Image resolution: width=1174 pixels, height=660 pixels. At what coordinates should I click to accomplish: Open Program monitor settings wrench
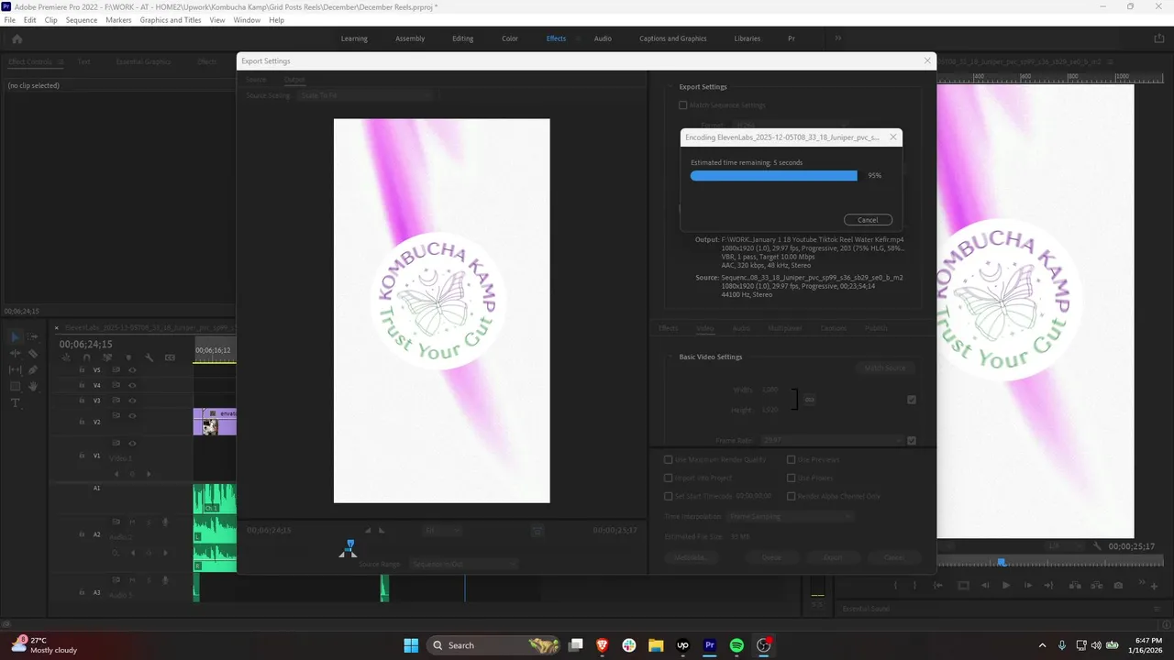[x=1096, y=545]
